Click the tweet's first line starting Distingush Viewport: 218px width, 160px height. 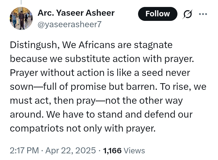91,45
